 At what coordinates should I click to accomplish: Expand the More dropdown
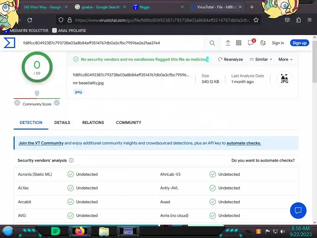click(x=285, y=59)
